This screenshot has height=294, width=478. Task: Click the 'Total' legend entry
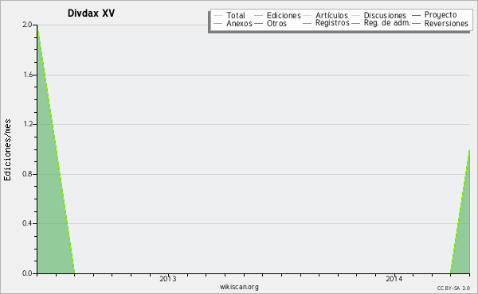[229, 15]
